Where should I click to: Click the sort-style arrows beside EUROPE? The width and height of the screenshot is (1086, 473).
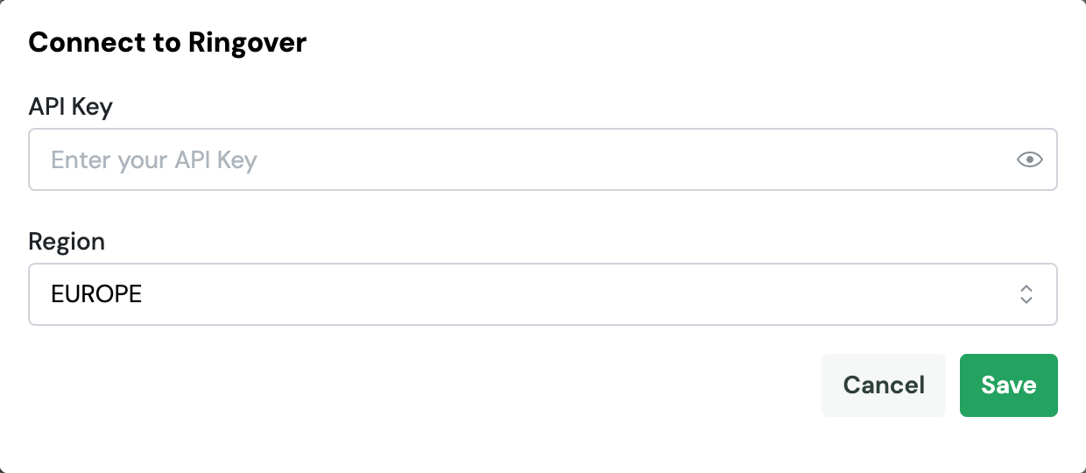(x=1026, y=294)
